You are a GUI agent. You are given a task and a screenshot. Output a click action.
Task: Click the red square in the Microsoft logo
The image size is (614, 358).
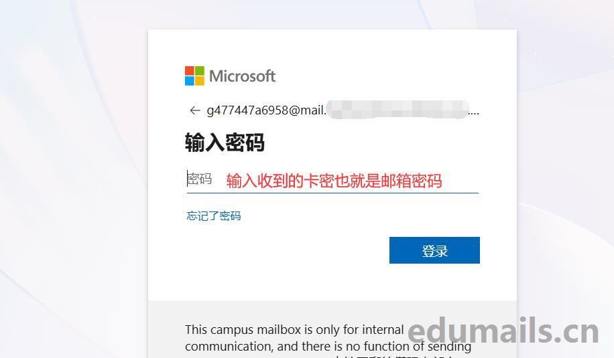[x=190, y=71]
